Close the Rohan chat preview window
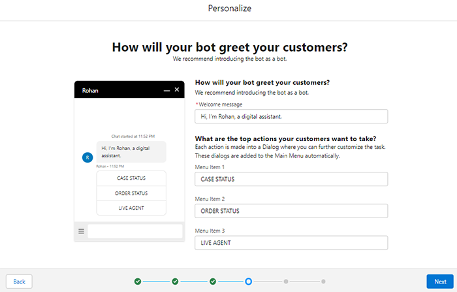The image size is (457, 292). pos(176,89)
